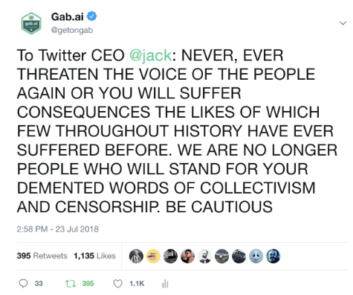Open the @jack mention link
Image resolution: width=353 pixels, height=295 pixels.
150,55
